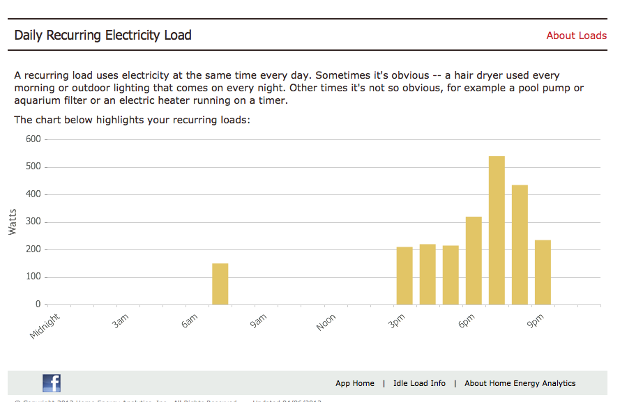The width and height of the screenshot is (620, 402).
Task: Click the Midnight axis label
Action: 45,326
